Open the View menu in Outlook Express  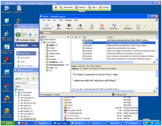[x=54, y=20]
